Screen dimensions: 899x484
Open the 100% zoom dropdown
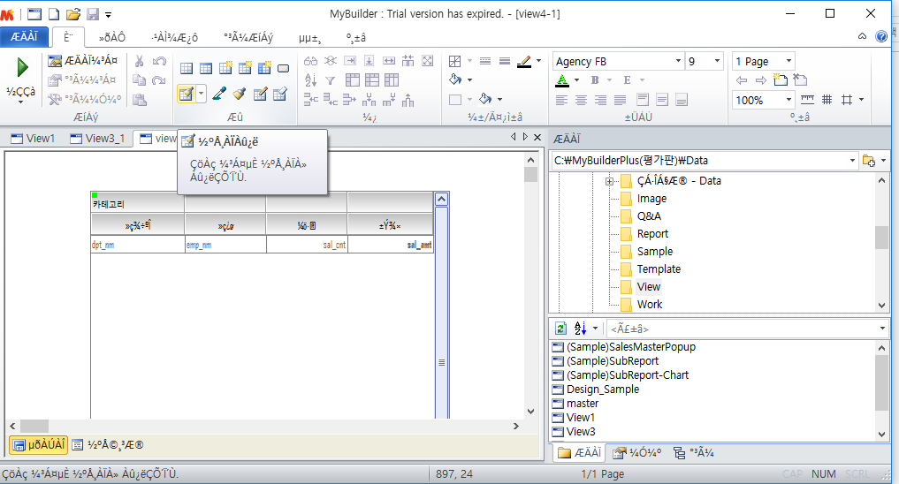point(789,100)
